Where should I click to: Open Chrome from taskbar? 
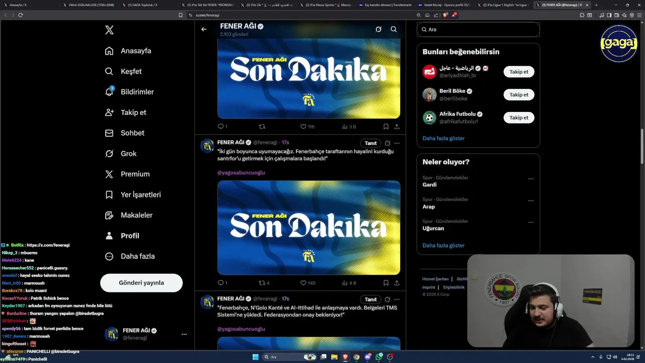click(356, 357)
